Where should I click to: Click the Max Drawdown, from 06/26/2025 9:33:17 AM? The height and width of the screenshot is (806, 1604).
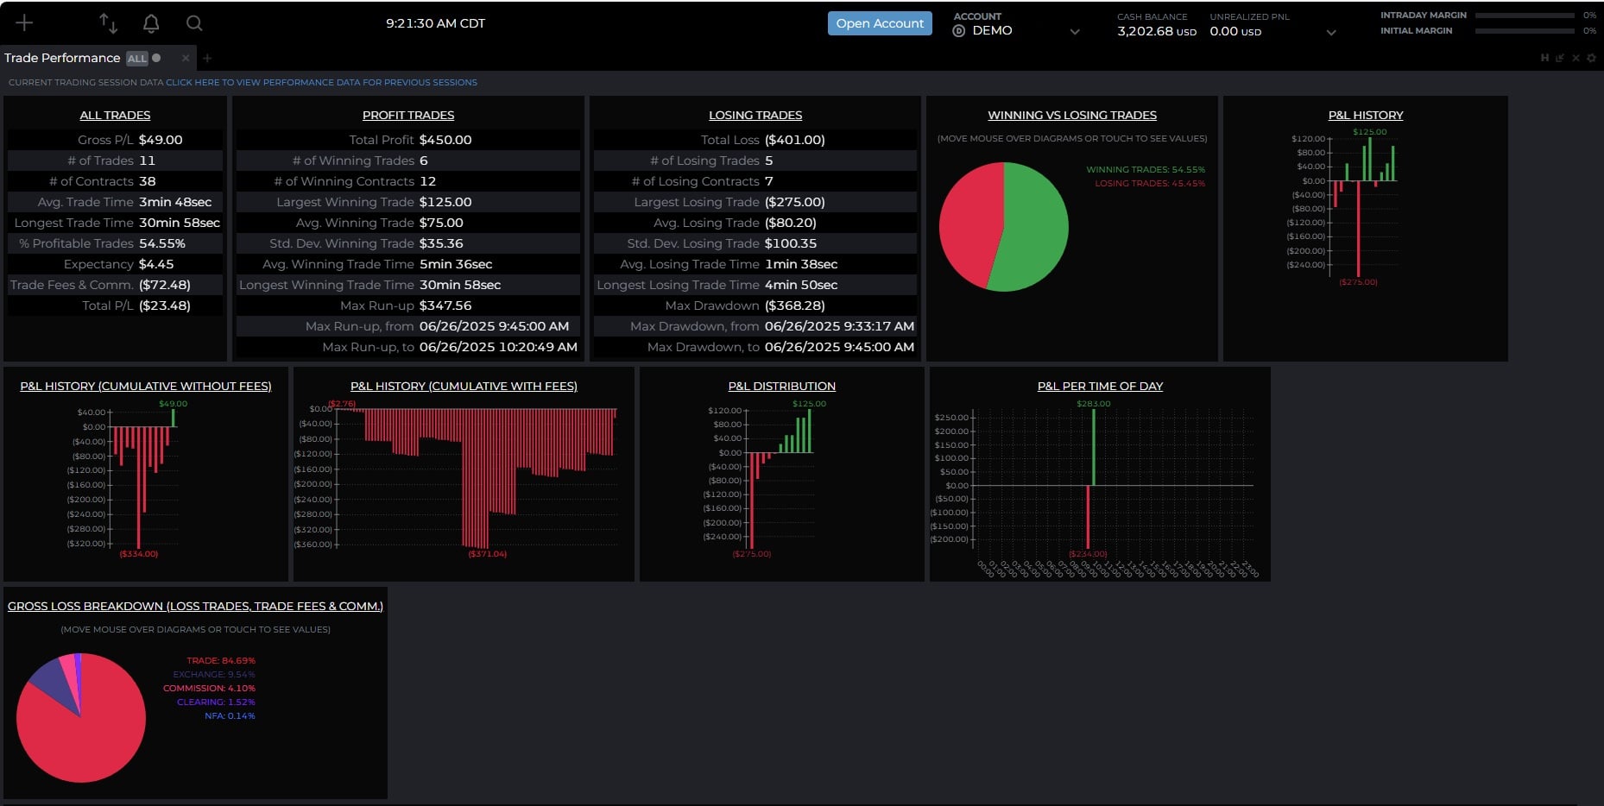pos(839,326)
